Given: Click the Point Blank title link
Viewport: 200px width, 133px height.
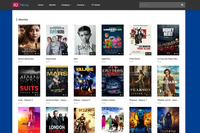Looking at the screenshot, I should (x=135, y=59).
